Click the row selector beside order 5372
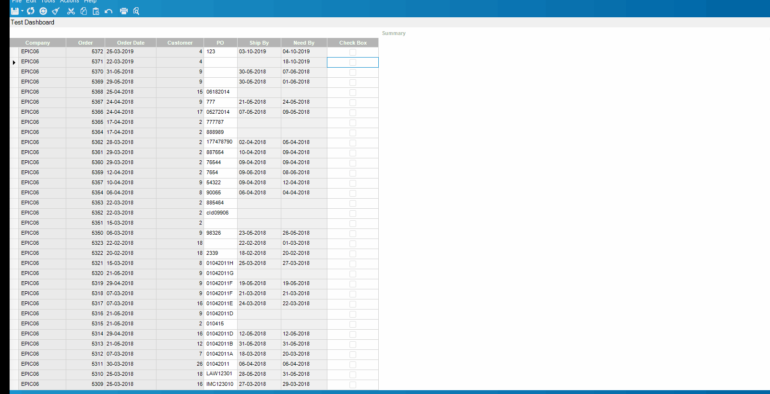 click(14, 52)
